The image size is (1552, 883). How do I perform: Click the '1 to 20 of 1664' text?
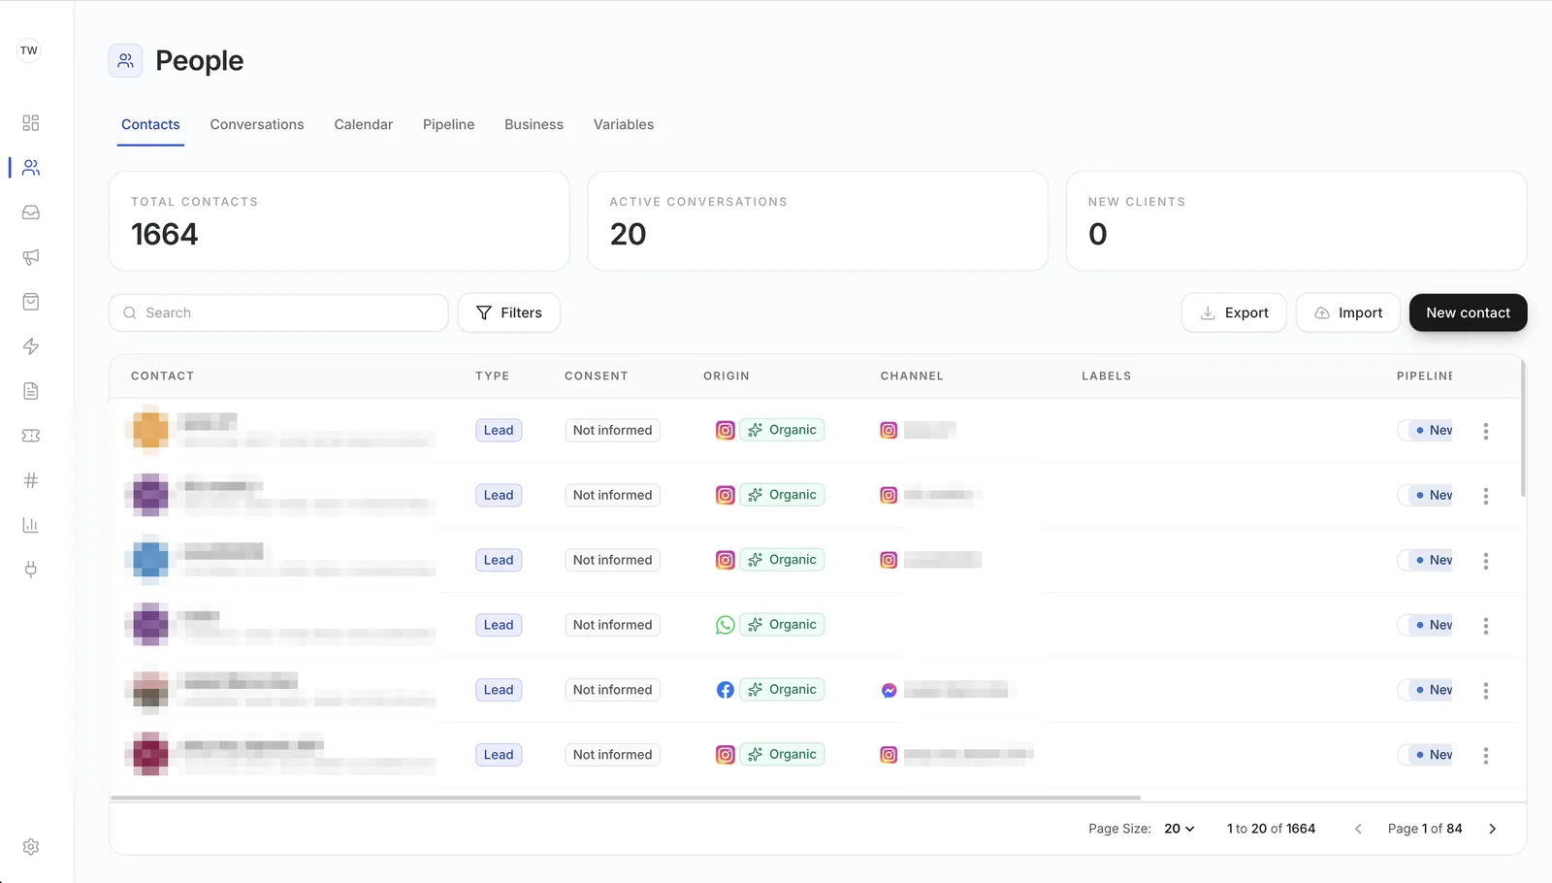[x=1271, y=829]
